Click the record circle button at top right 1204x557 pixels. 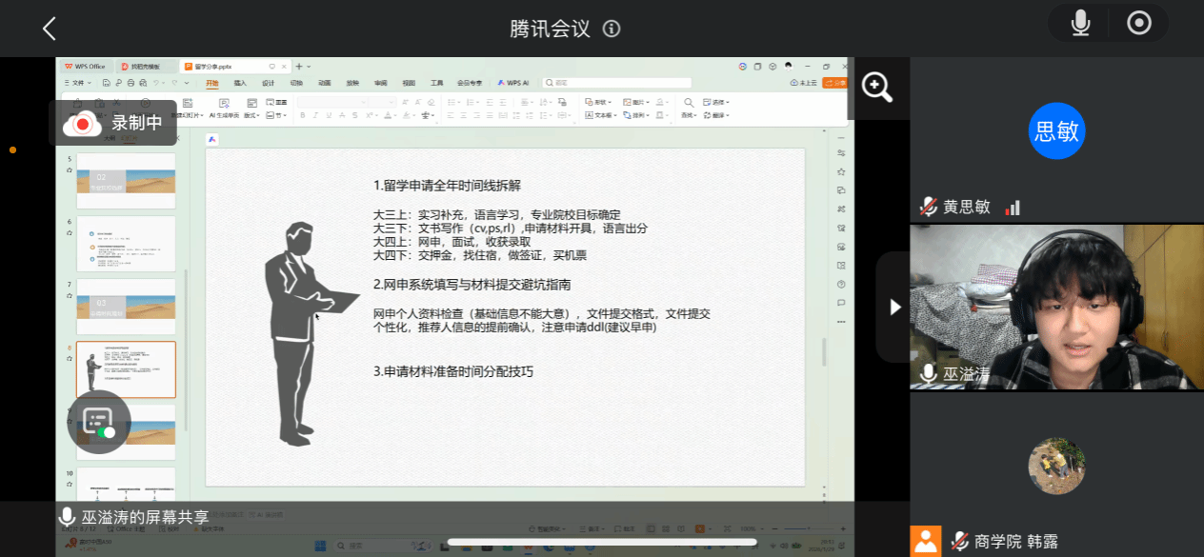point(1139,24)
